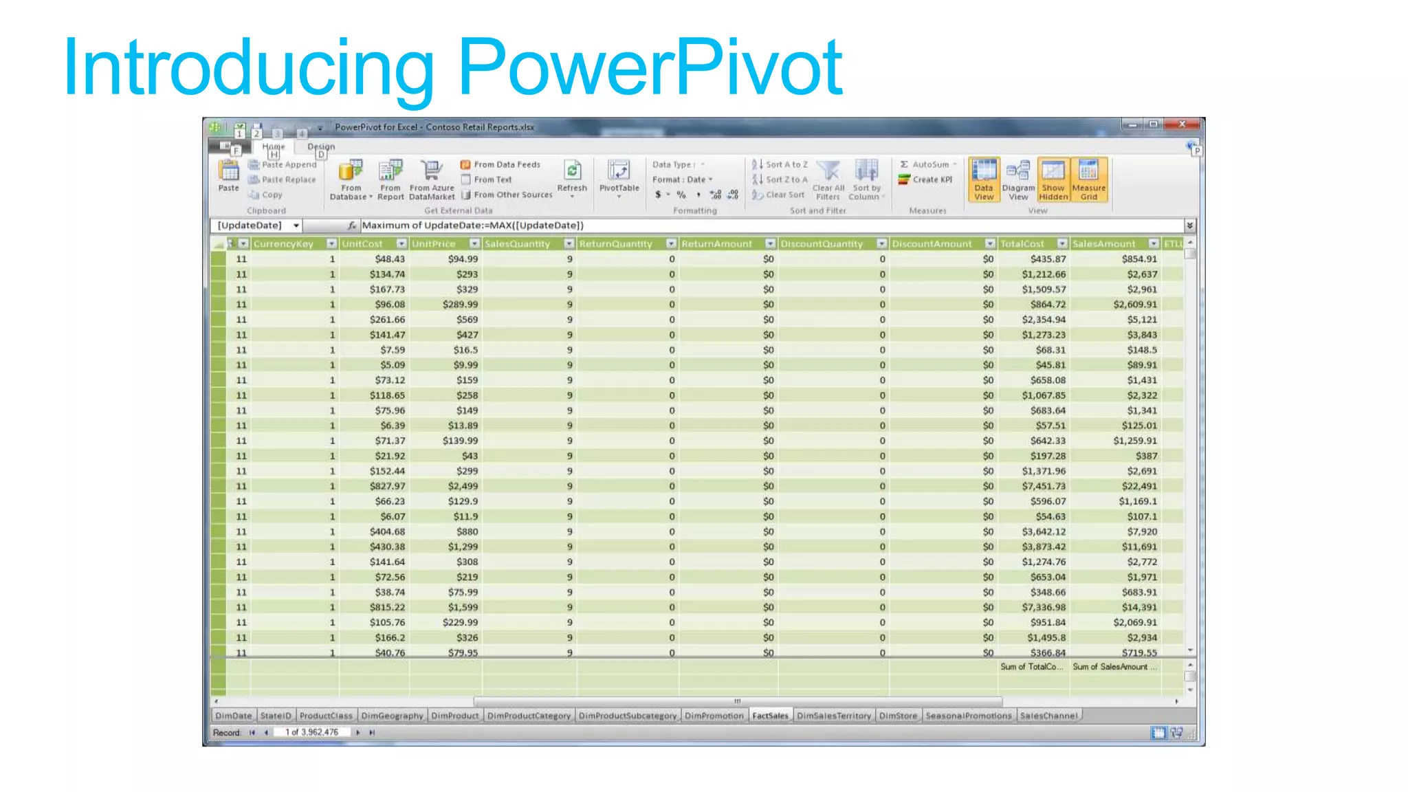The height and width of the screenshot is (792, 1408).
Task: Go to previous record
Action: pos(266,733)
